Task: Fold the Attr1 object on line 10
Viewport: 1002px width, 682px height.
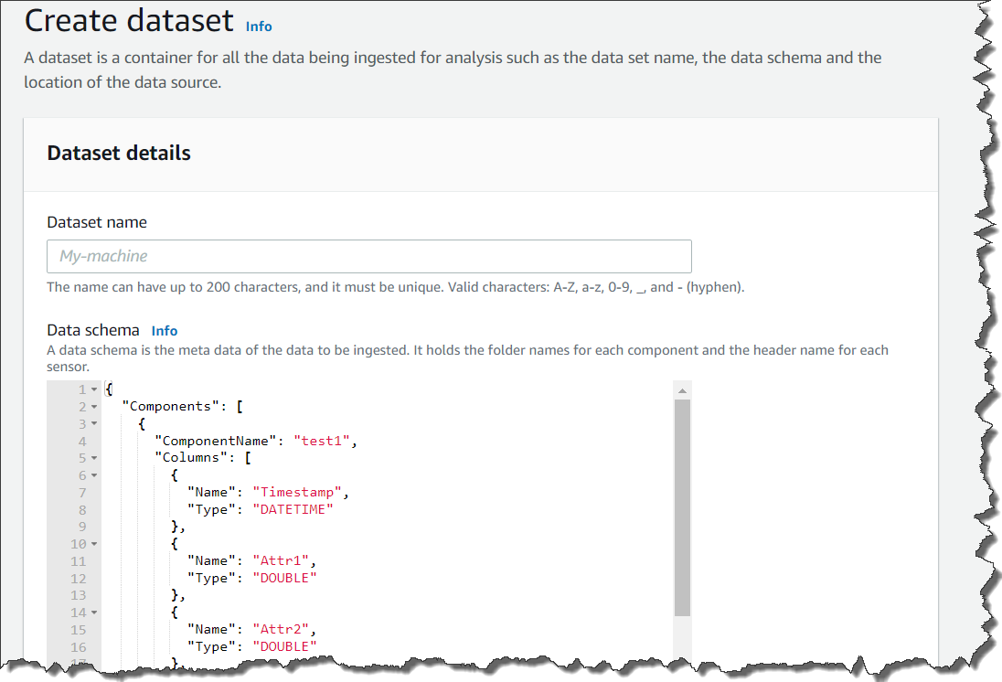Action: [x=93, y=544]
